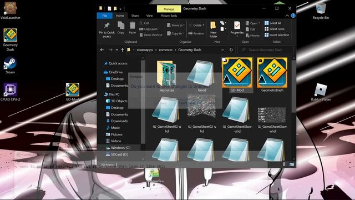The width and height of the screenshot is (355, 200).
Task: Open the VoidLauncher desktop shortcut
Action: point(10,10)
